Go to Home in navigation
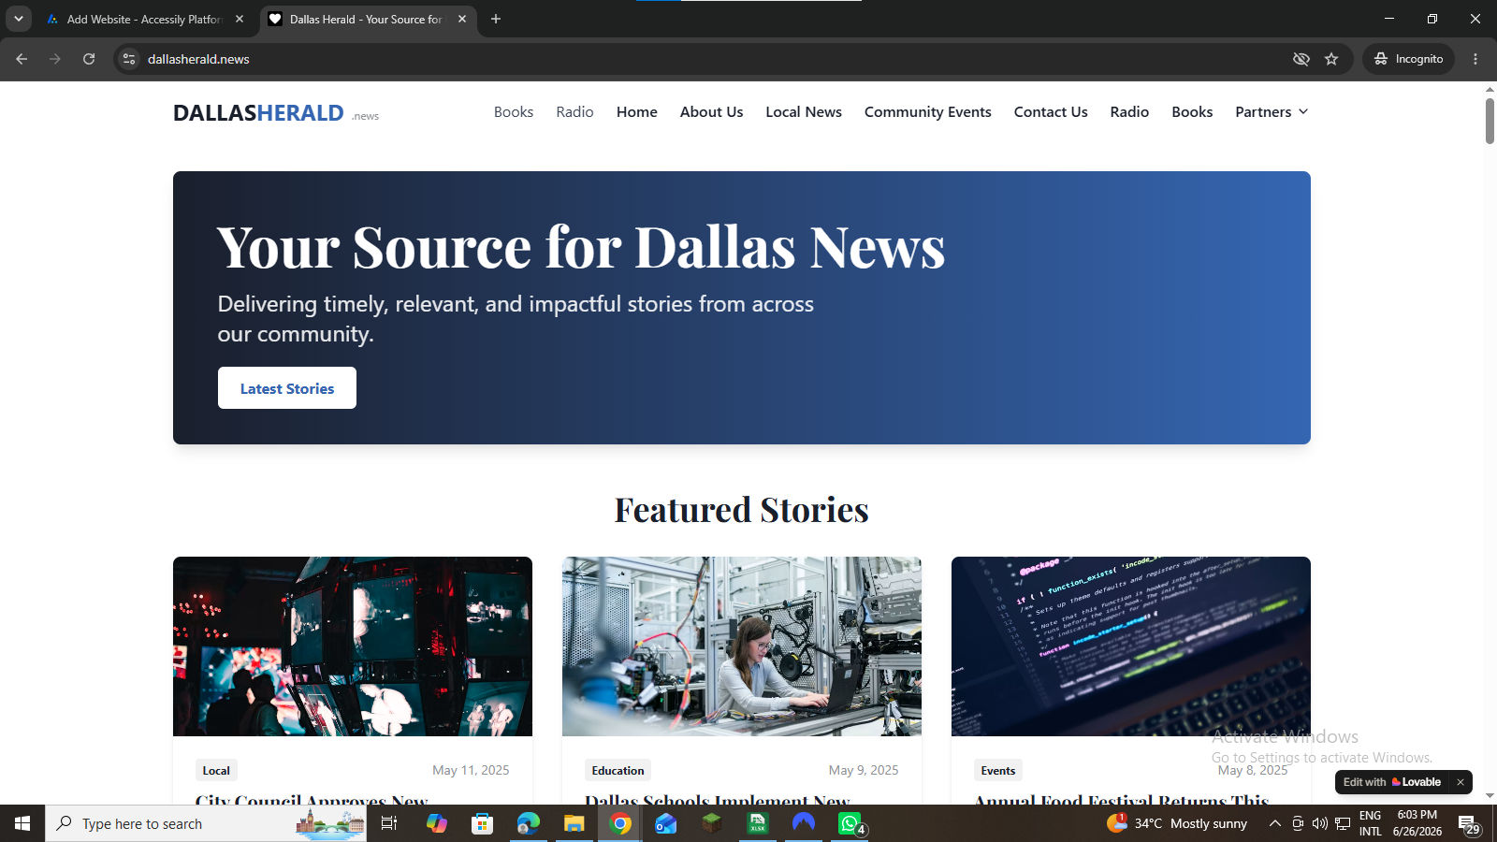The width and height of the screenshot is (1497, 842). pyautogui.click(x=637, y=111)
